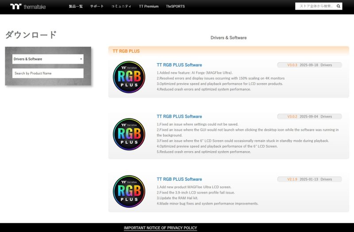Open the Drivers & Software dropdown
Viewport: 354px width, 232px height.
[x=48, y=59]
